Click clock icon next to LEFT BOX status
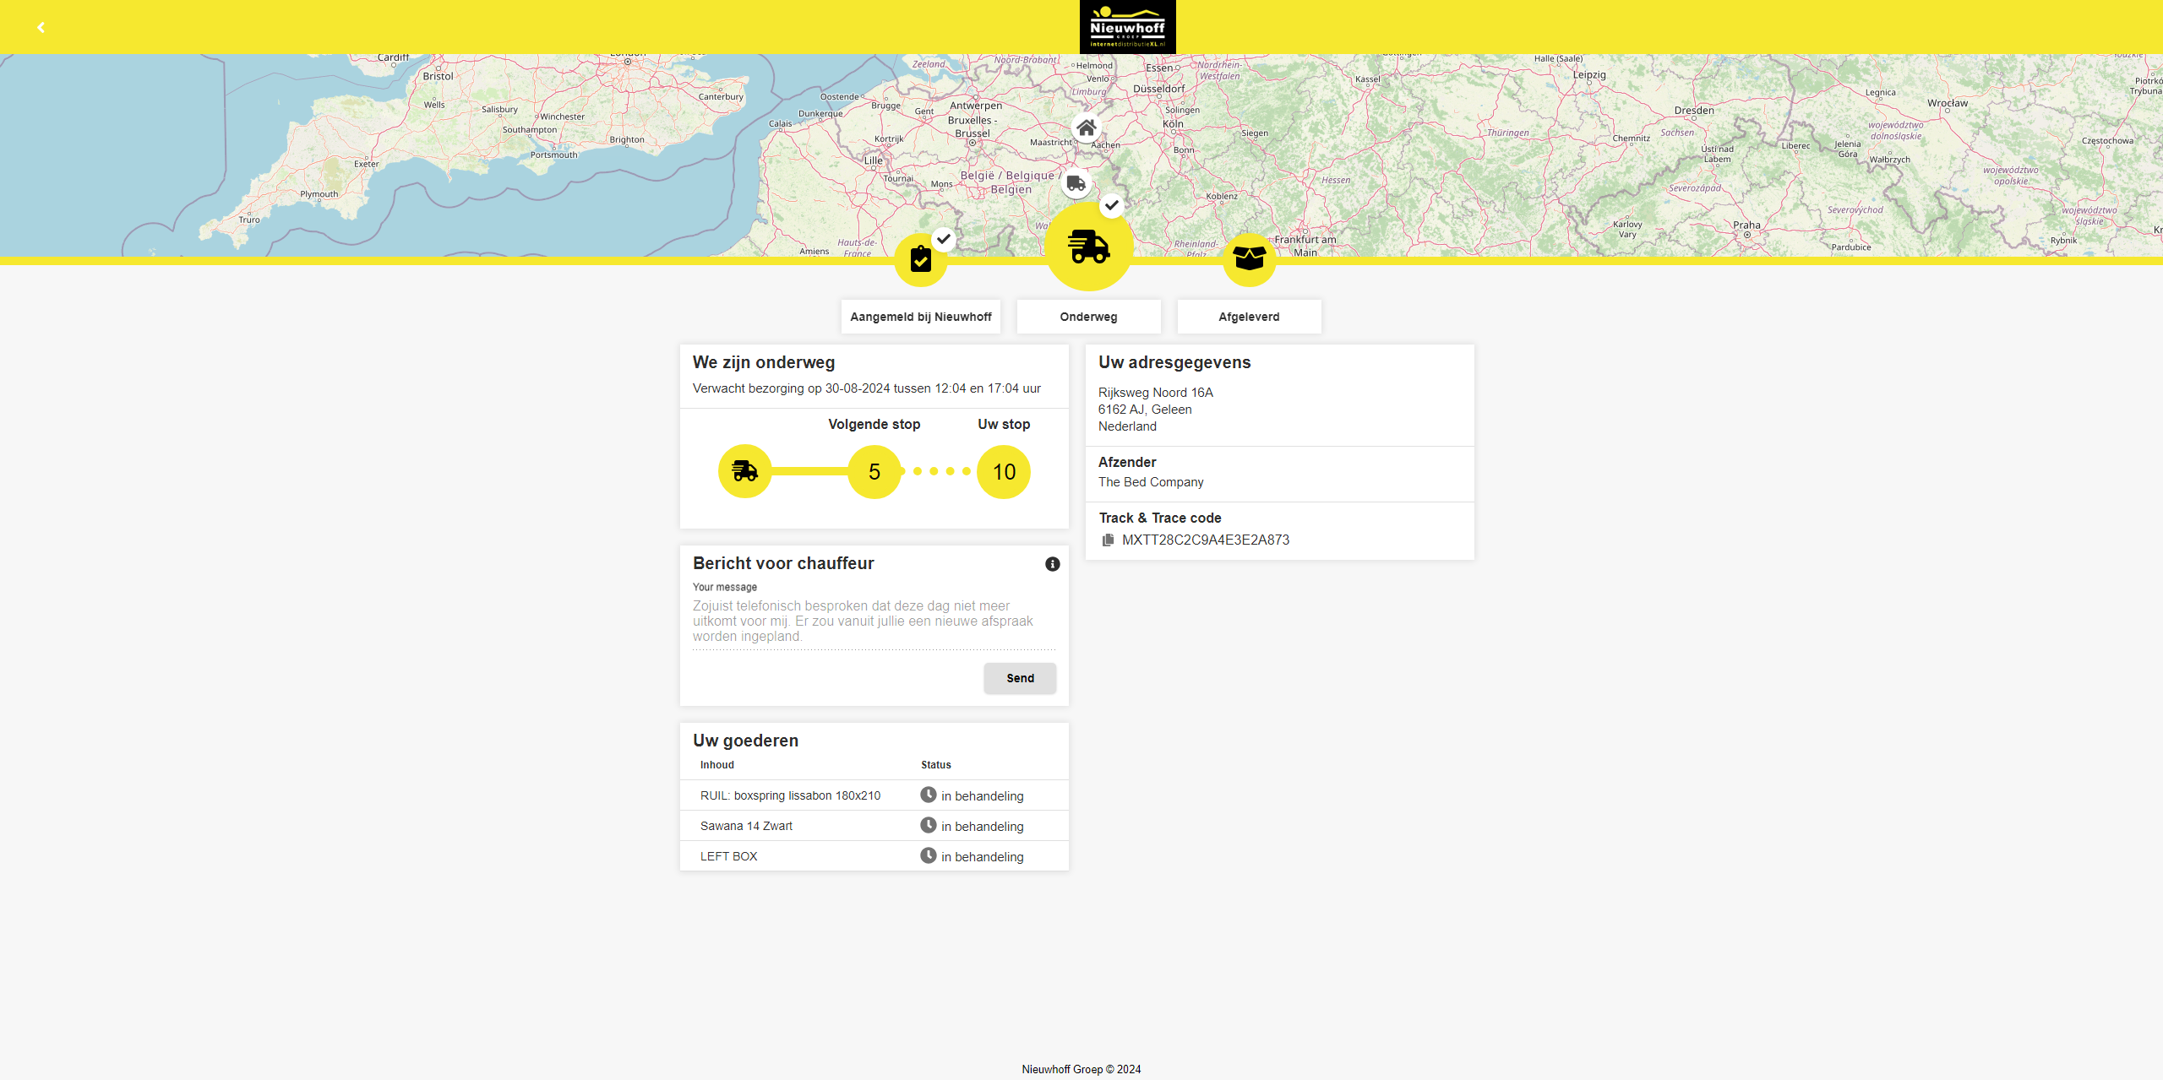The width and height of the screenshot is (2163, 1080). coord(928,855)
